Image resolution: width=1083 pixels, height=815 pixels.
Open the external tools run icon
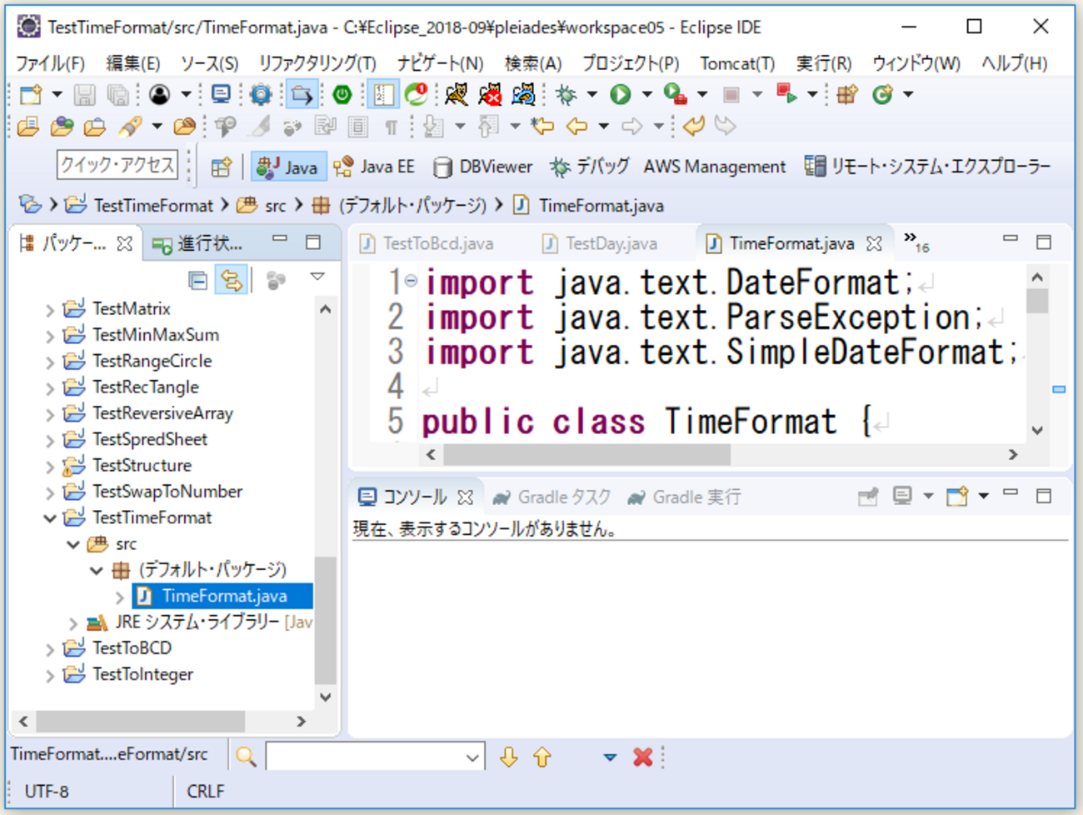(x=671, y=94)
